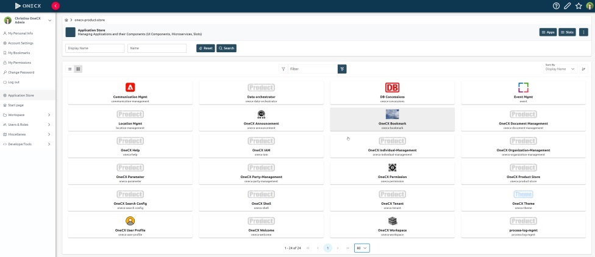Open the Sort By Display Name dropdown
595x257 pixels.
click(x=560, y=69)
